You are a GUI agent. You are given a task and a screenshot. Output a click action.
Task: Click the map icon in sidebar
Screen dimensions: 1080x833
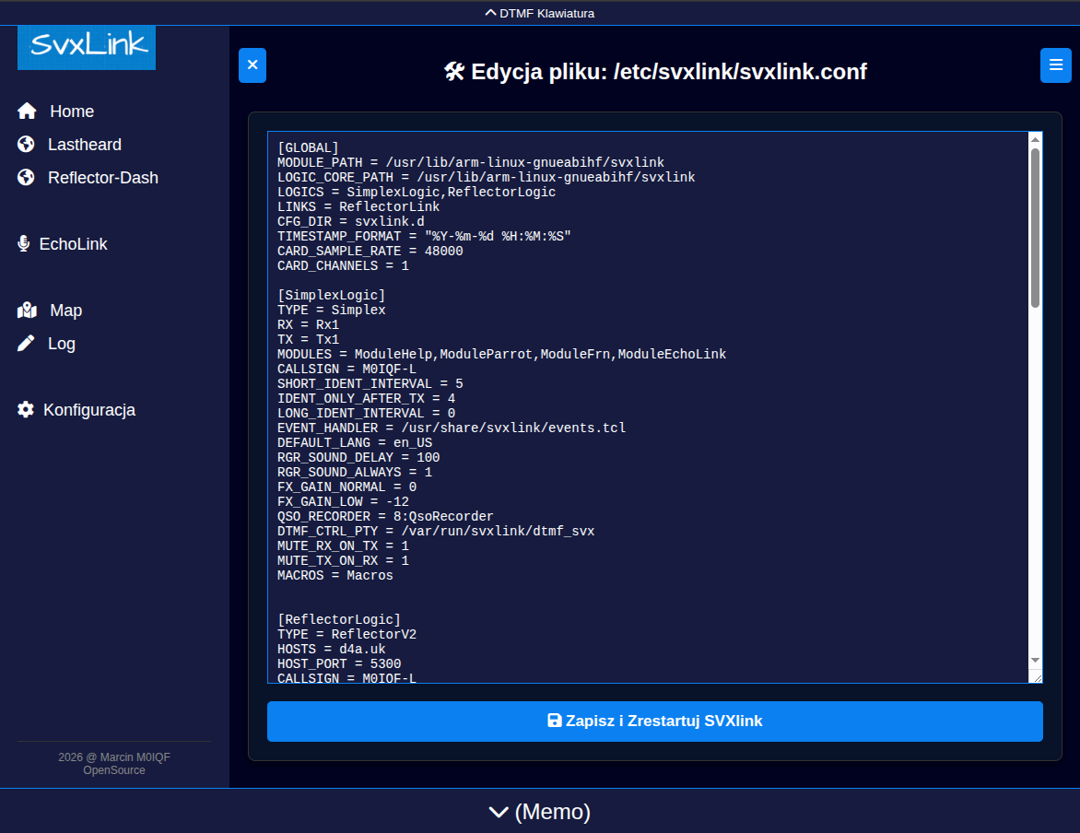coord(27,311)
